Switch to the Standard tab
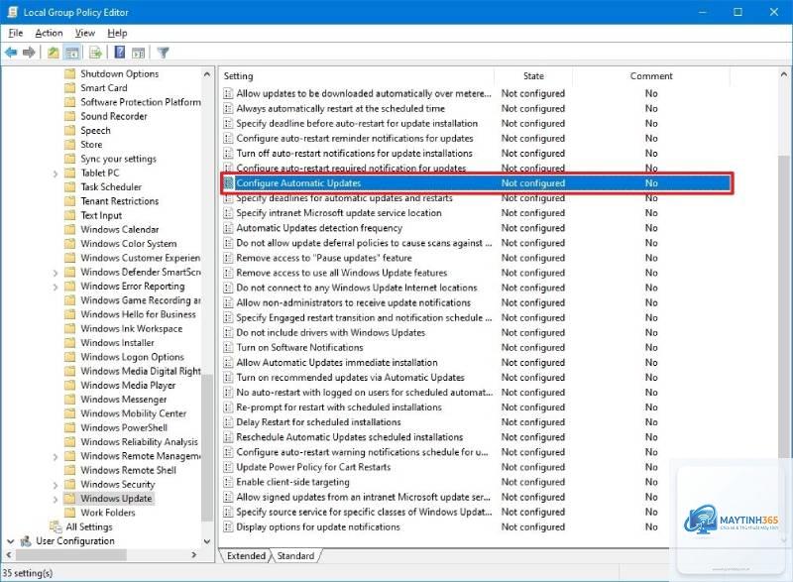Viewport: 793px width, 582px height. 295,555
